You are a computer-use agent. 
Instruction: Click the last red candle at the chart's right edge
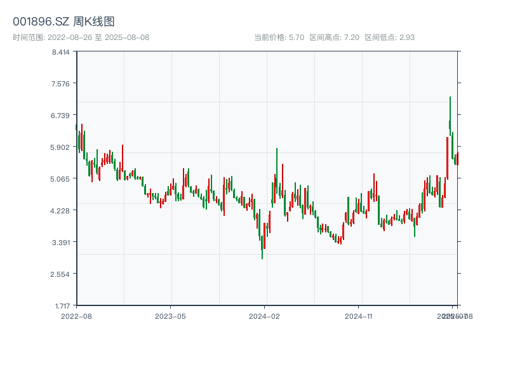pos(458,158)
